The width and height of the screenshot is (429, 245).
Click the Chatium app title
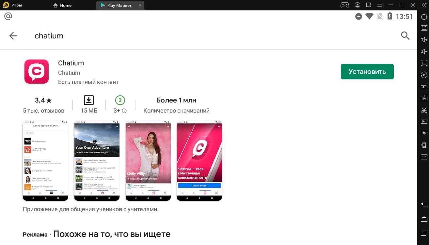coord(71,63)
